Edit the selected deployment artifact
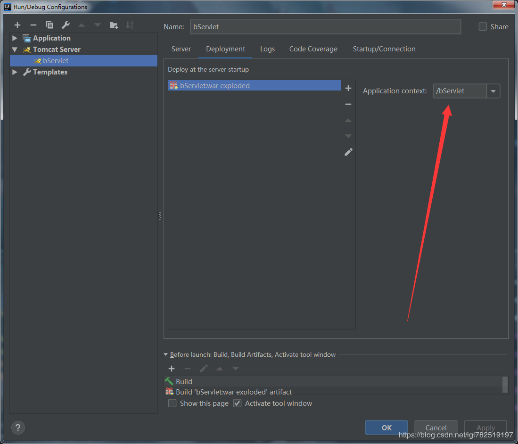Screen dimensions: 518x444 (x=348, y=152)
